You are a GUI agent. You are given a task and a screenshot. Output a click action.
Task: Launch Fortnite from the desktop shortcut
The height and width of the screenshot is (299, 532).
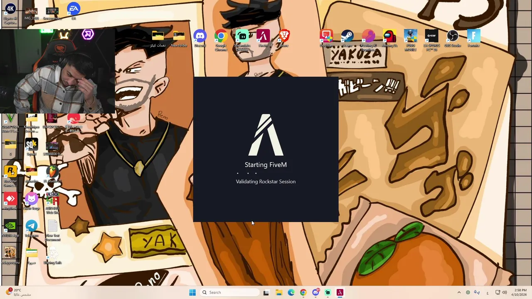(x=473, y=38)
